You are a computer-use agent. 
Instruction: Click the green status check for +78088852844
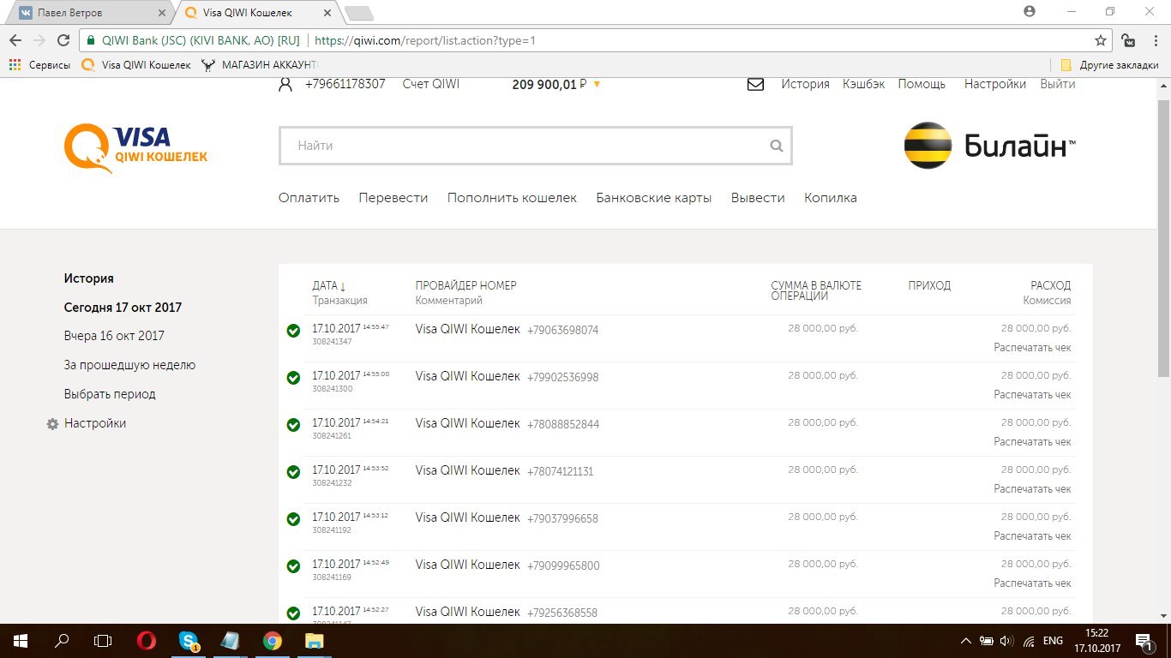293,425
